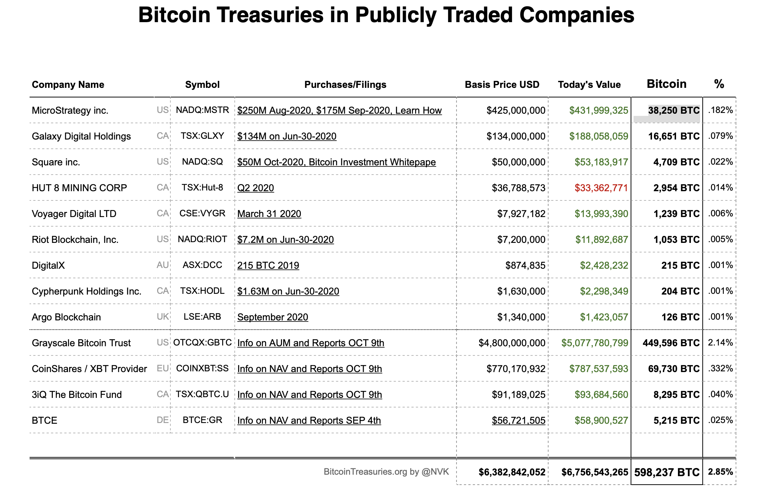This screenshot has width=777, height=502.
Task: Click BTCE NAV and Reports SEP 4th link
Action: (309, 420)
